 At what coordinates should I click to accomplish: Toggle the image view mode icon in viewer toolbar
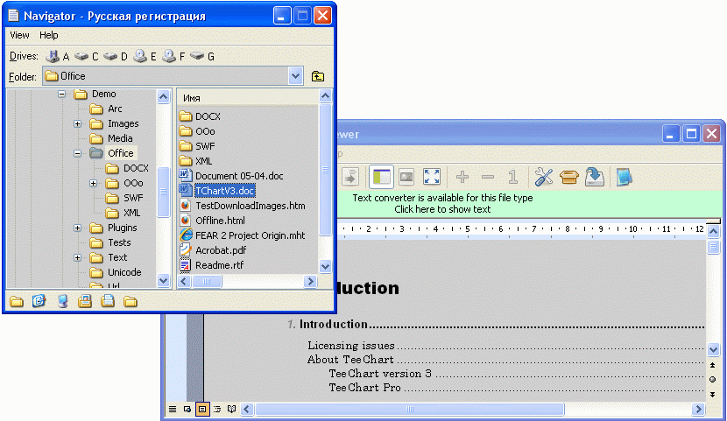tap(406, 177)
